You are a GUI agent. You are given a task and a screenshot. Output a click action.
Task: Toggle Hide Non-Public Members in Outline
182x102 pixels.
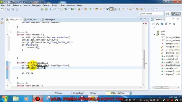click(170, 24)
